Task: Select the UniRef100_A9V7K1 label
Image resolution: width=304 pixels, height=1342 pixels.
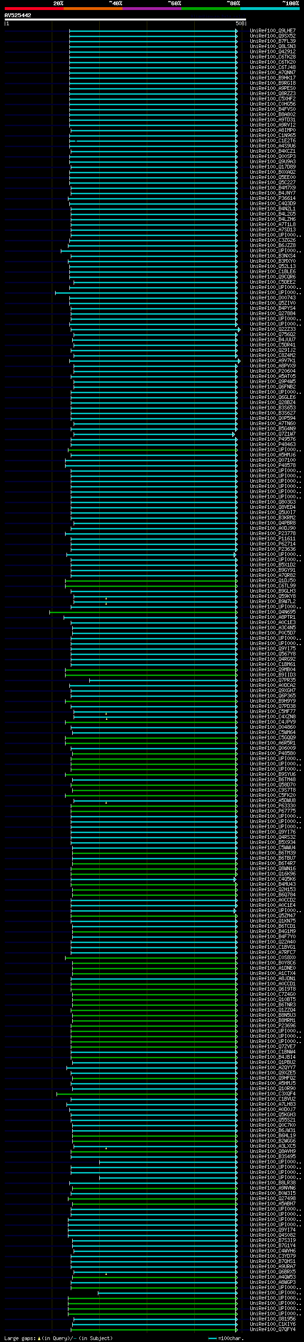Action: click(x=272, y=360)
